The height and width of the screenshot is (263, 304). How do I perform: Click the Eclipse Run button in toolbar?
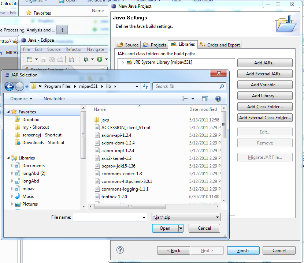[x=99, y=59]
